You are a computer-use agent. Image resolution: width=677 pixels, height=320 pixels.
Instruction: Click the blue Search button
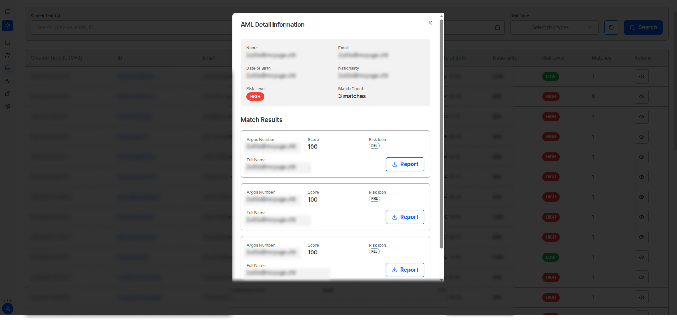tap(643, 27)
